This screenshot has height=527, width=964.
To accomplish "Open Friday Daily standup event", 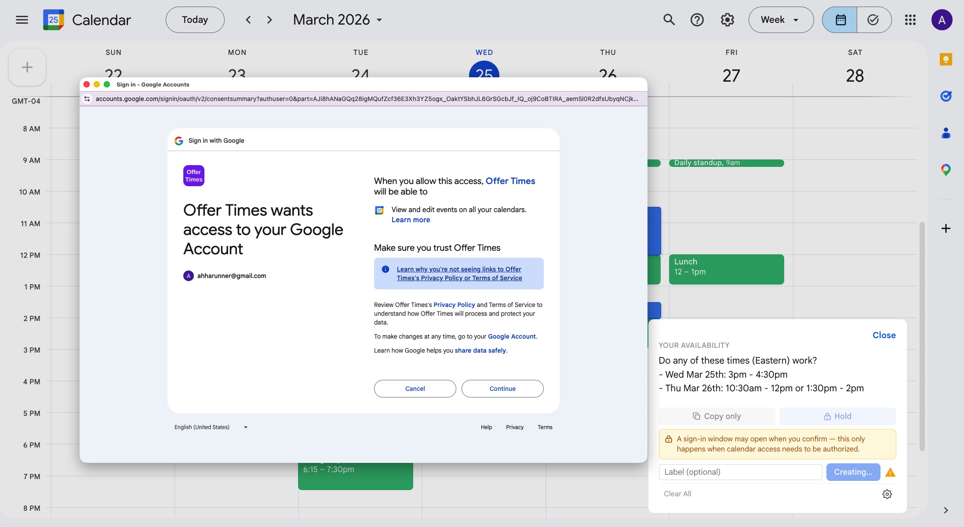I will (x=726, y=163).
